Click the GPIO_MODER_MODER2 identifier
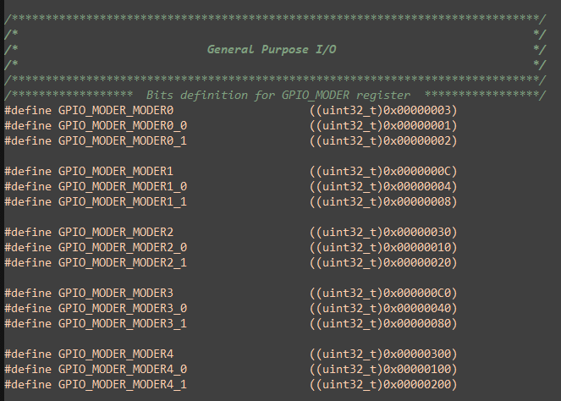 [116, 232]
